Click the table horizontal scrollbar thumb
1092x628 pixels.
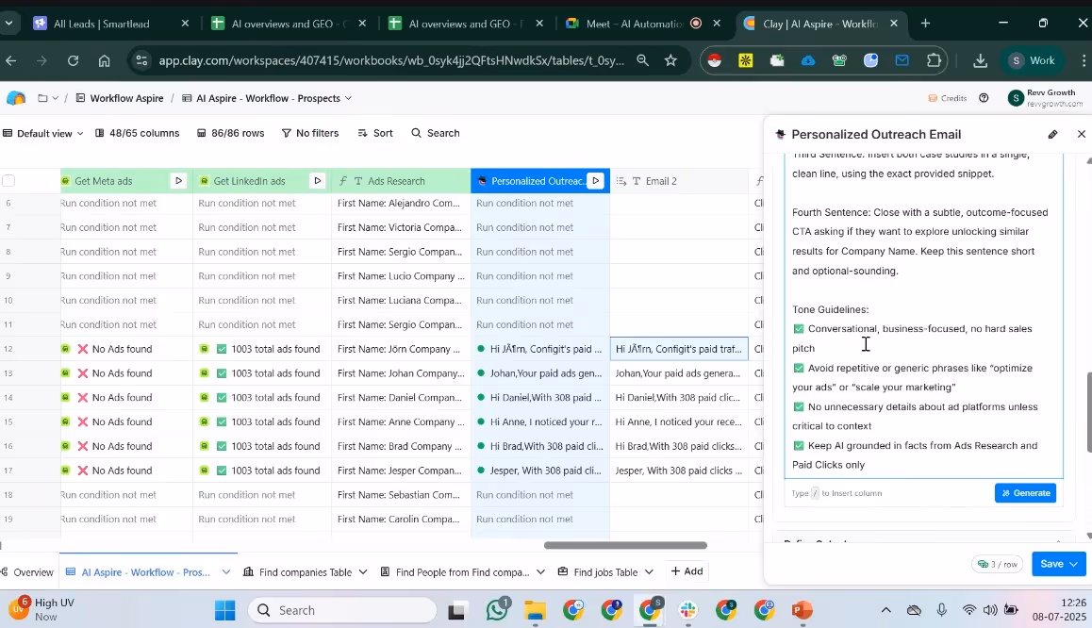624,545
